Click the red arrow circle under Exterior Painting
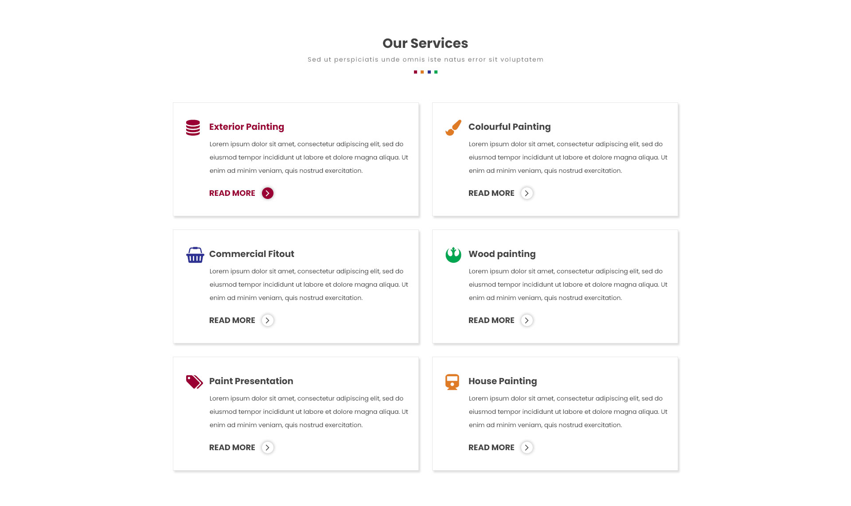 pos(268,193)
